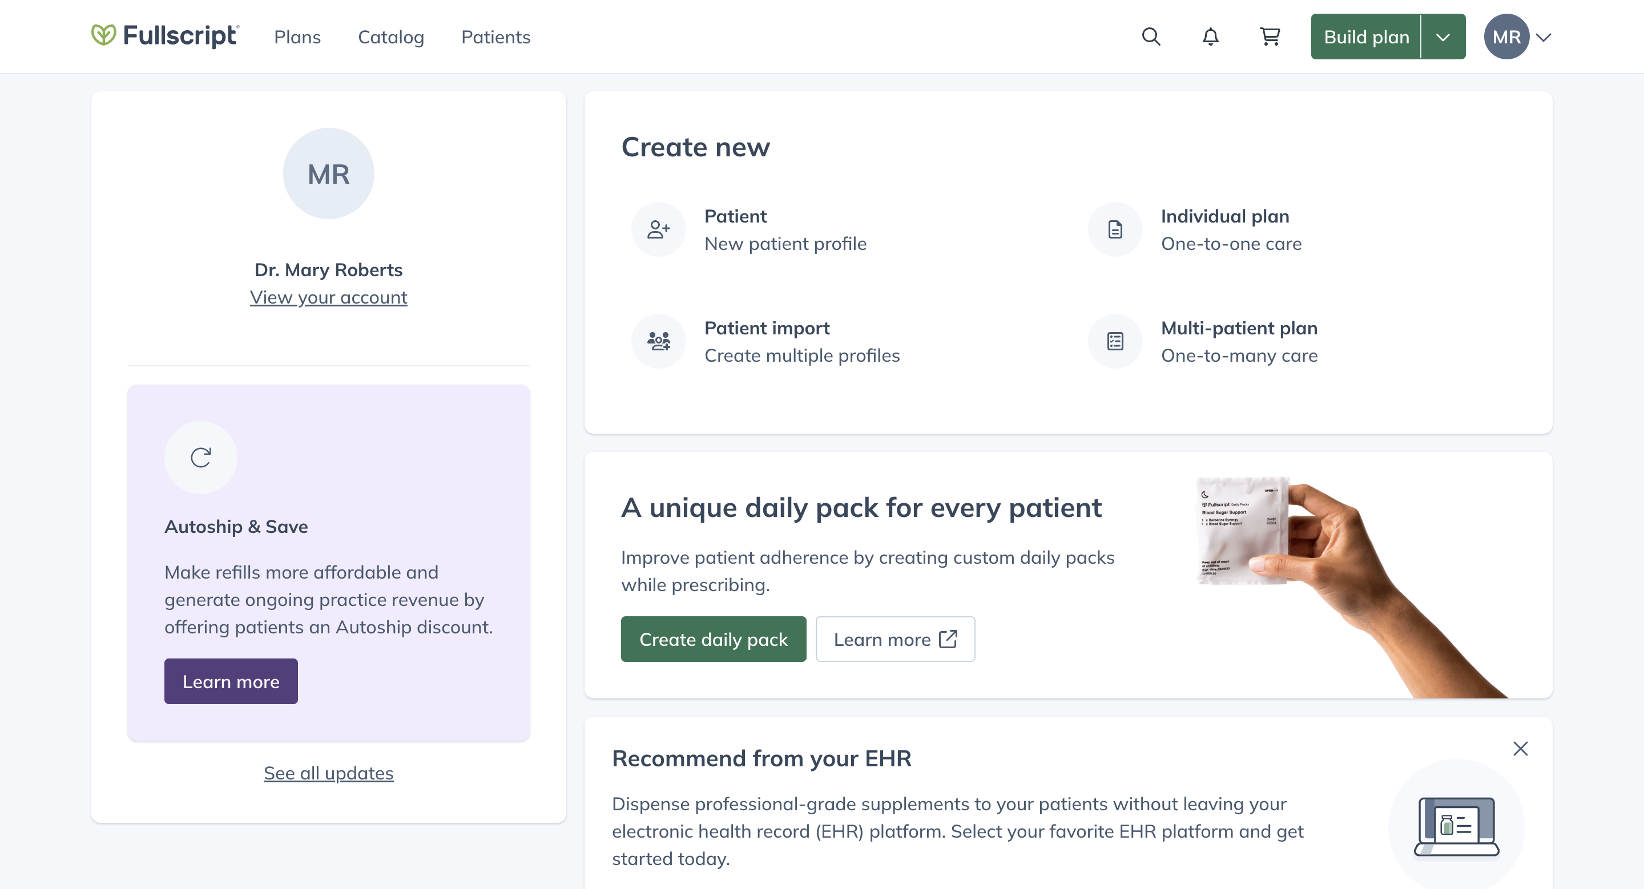Viewport: 1644px width, 889px height.
Task: Click the Create daily pack button
Action: pos(713,639)
